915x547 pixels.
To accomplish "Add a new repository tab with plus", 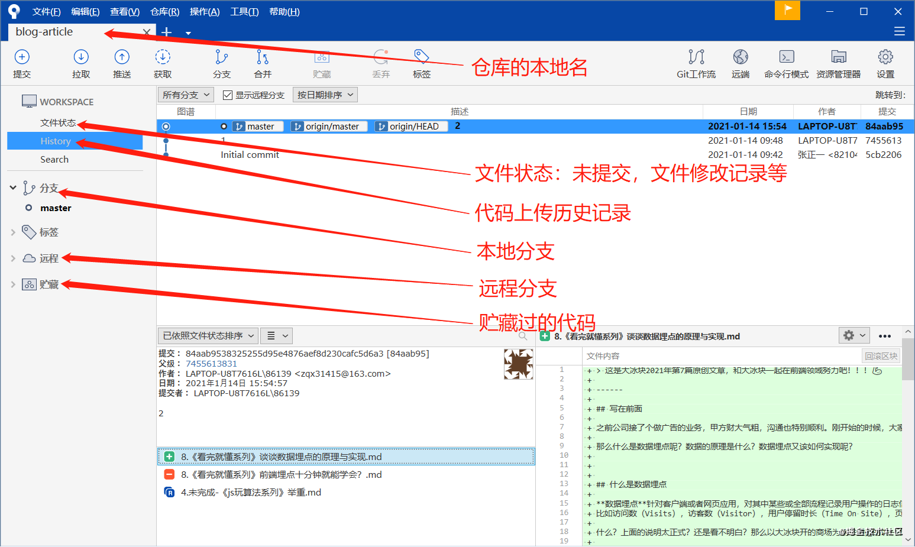I will click(167, 32).
